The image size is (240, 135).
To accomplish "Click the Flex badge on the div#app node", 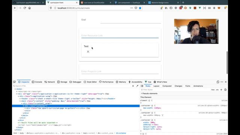I will (x=107, y=94).
